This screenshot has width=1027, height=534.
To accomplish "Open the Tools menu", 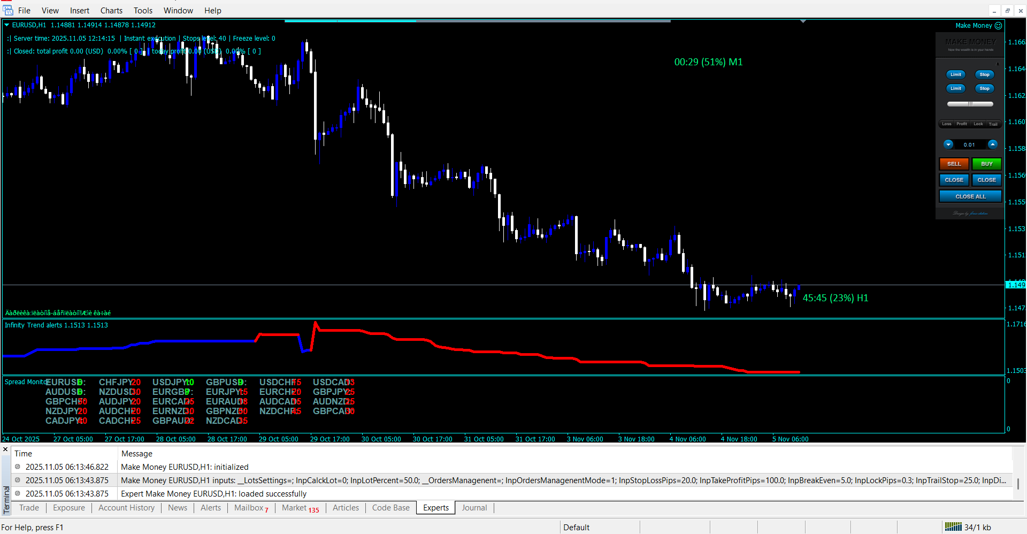I will point(143,11).
